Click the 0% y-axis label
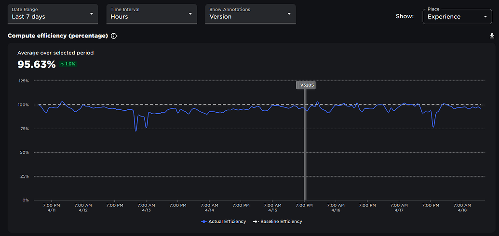The height and width of the screenshot is (236, 499). (26, 200)
